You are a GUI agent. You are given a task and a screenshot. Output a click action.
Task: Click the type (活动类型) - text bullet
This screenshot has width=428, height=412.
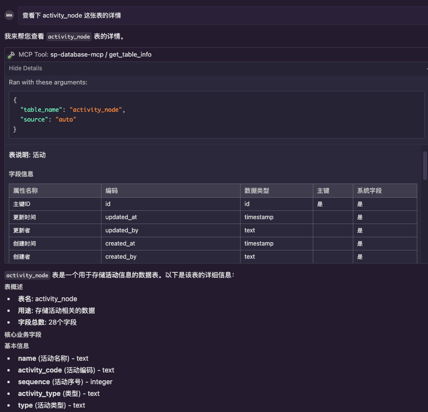[52, 406]
